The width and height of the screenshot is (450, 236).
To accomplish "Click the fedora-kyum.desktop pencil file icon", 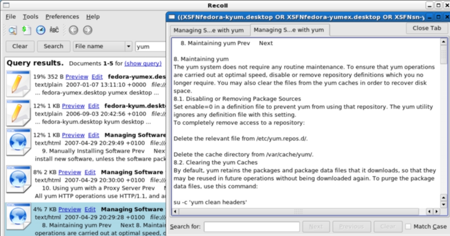I will tap(18, 113).
